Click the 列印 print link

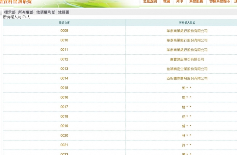(x=180, y=1)
